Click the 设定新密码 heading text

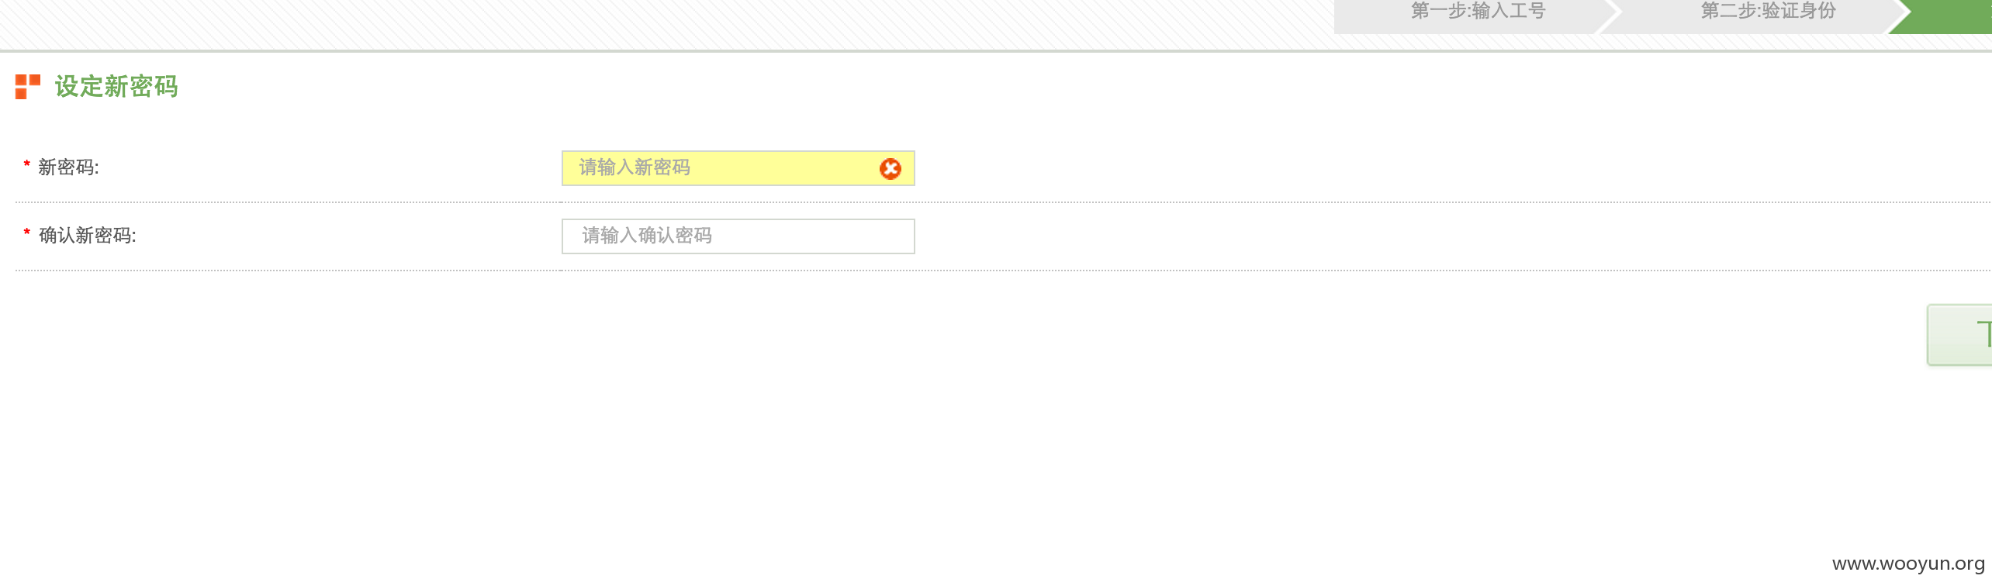pos(116,87)
